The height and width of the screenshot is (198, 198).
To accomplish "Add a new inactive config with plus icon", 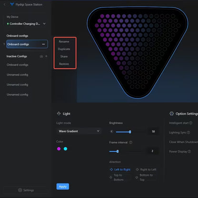I will tap(46, 56).
